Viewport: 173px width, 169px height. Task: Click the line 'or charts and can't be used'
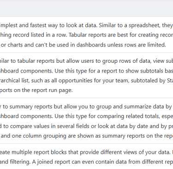point(83,45)
